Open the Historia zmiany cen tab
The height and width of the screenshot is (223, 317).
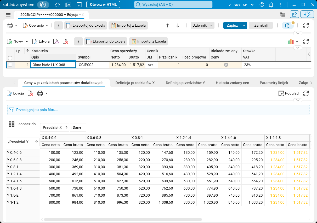tap(232, 83)
